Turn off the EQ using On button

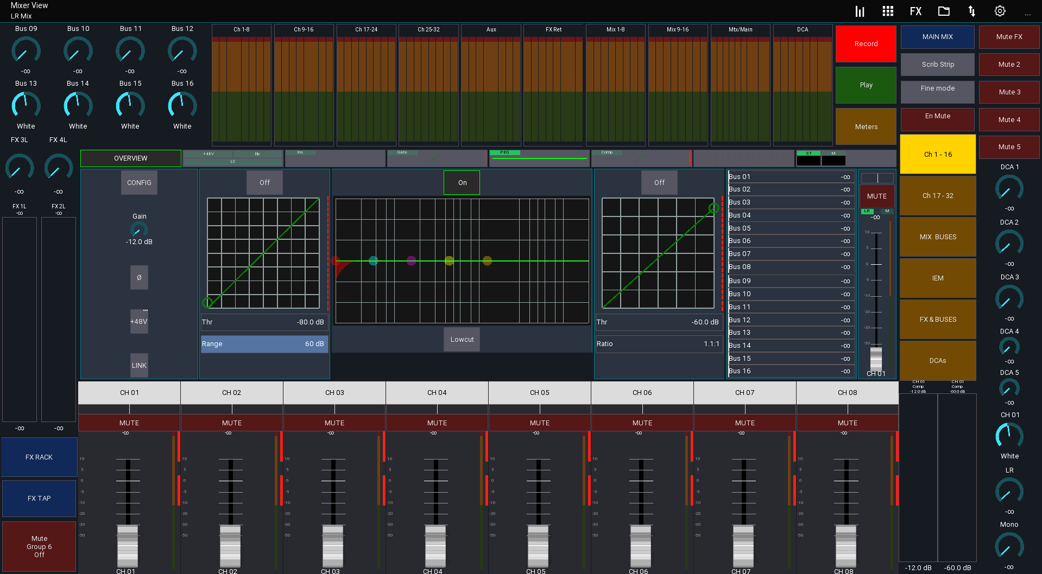tap(462, 183)
